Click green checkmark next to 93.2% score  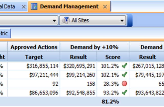click(x=124, y=92)
